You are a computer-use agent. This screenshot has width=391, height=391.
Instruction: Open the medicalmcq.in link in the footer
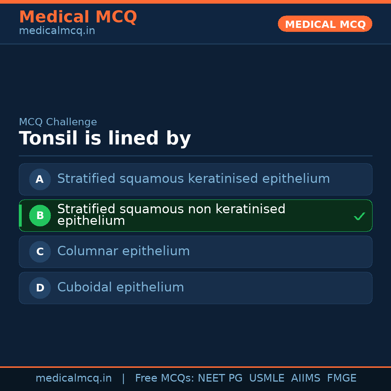click(73, 378)
